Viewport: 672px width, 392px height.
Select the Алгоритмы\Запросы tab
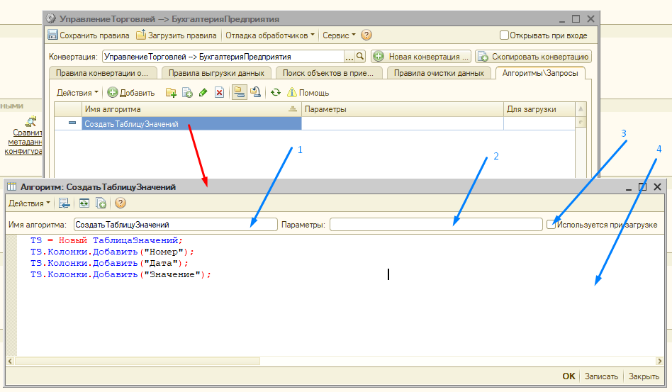(540, 73)
